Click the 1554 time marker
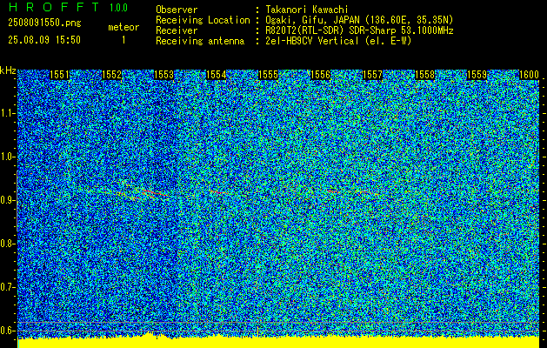The width and height of the screenshot is (547, 348). pos(216,75)
